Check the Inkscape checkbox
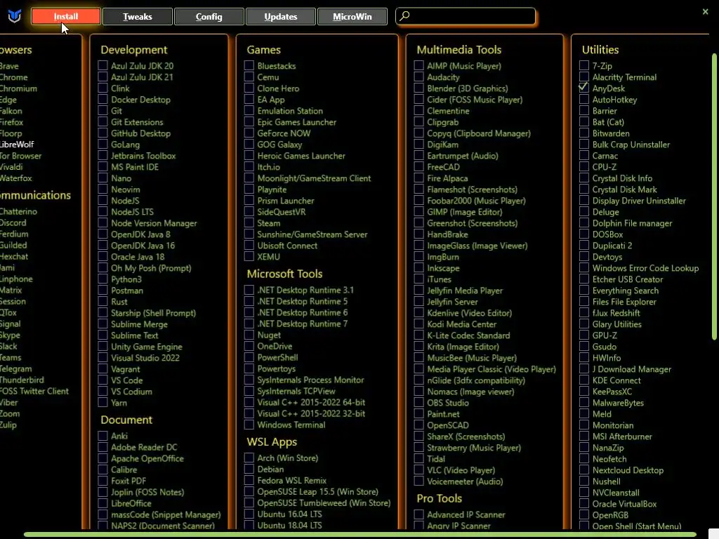The height and width of the screenshot is (539, 719). click(418, 267)
